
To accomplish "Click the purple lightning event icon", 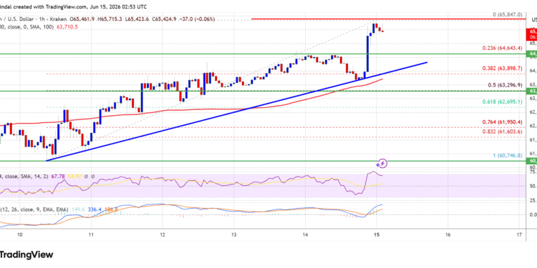I will [x=383, y=164].
